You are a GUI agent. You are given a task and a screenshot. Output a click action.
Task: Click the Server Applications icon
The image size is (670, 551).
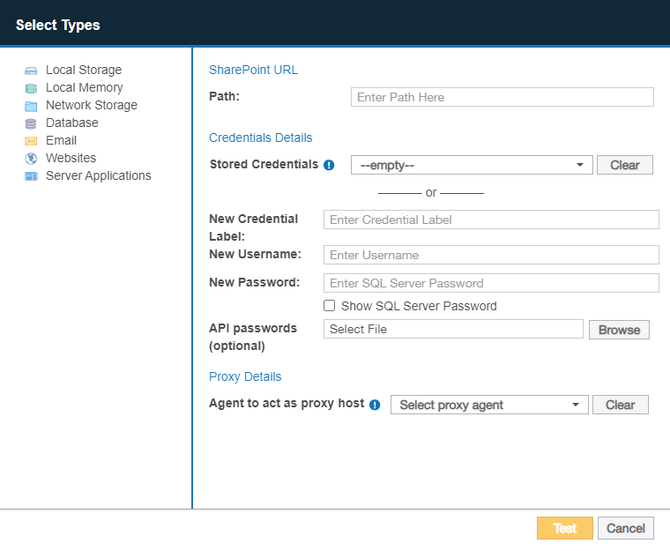31,176
